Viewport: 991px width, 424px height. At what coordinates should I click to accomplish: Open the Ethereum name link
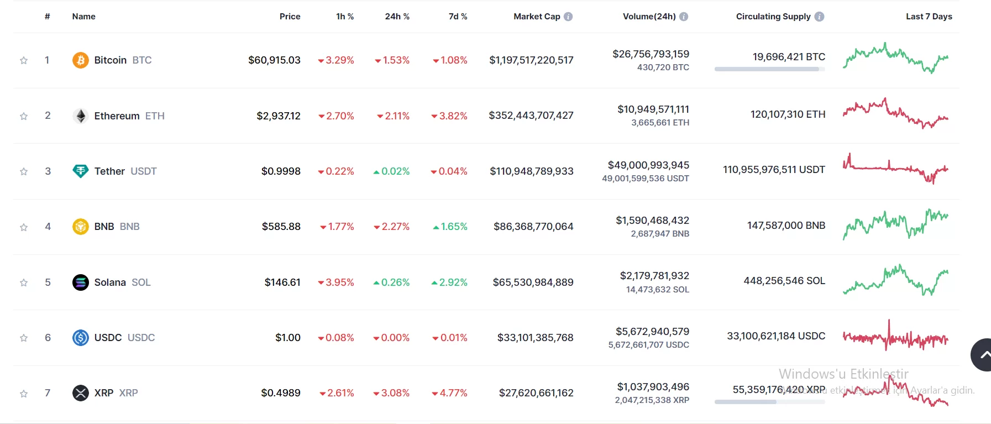117,116
